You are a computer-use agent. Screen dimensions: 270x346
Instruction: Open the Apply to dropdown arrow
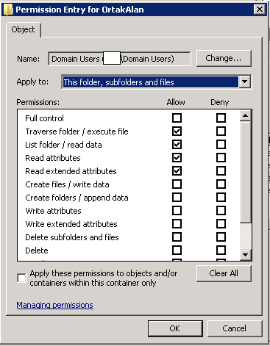pyautogui.click(x=245, y=82)
